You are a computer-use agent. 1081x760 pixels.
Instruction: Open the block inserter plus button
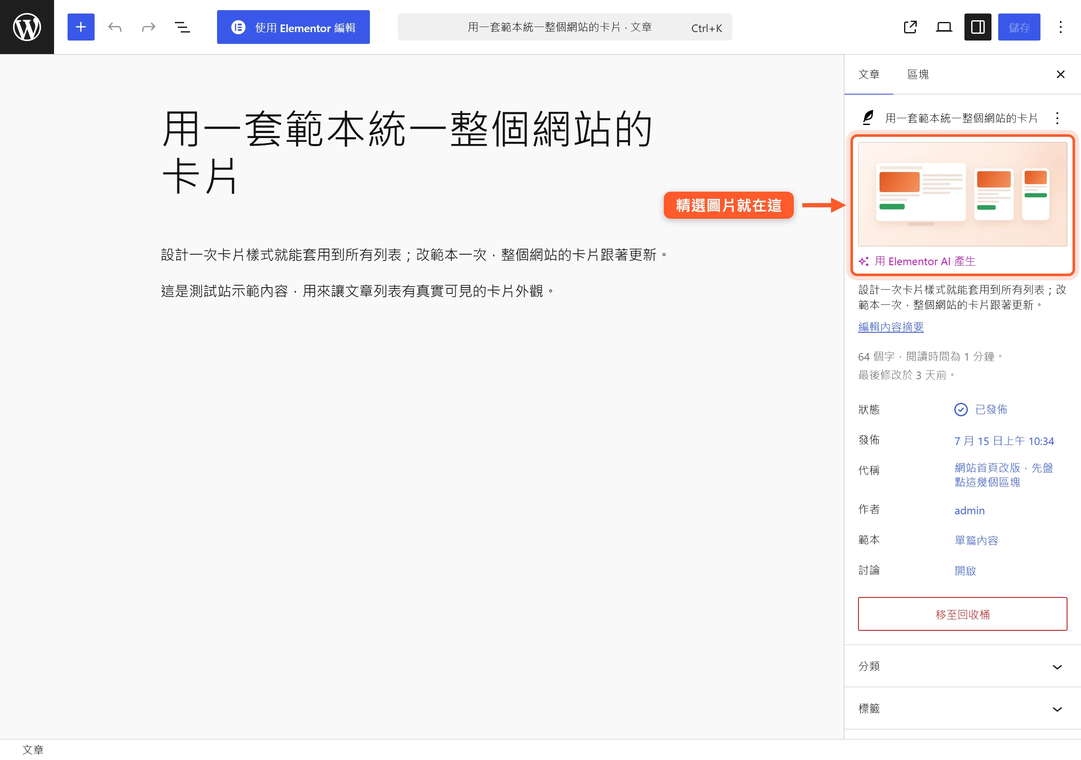tap(81, 27)
